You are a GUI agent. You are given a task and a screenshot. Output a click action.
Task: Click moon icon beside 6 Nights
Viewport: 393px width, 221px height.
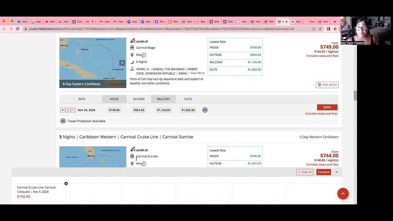pyautogui.click(x=132, y=62)
